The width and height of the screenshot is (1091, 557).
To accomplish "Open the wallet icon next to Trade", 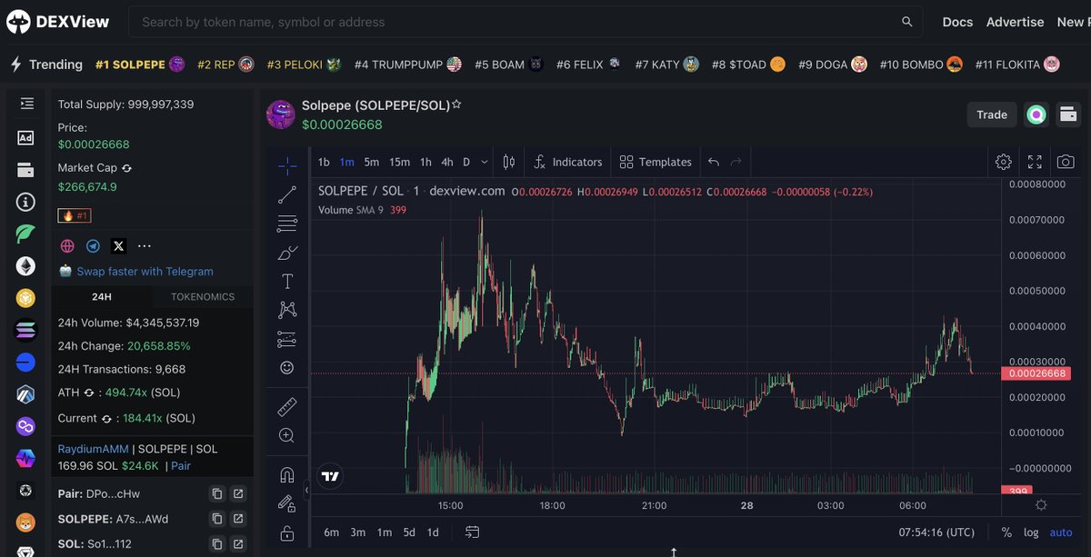I will pyautogui.click(x=1068, y=114).
